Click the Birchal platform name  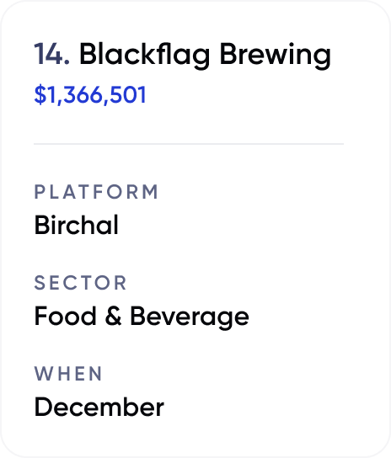(77, 225)
